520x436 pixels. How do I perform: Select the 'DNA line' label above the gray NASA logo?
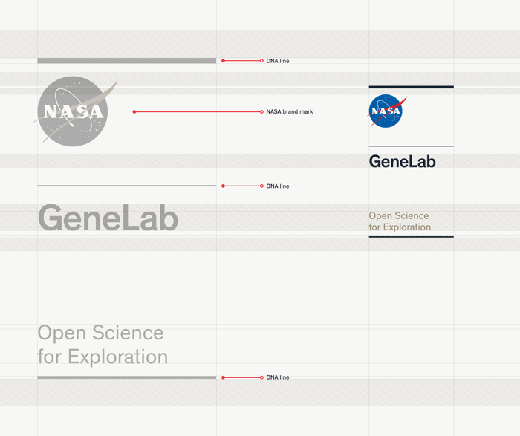[278, 61]
